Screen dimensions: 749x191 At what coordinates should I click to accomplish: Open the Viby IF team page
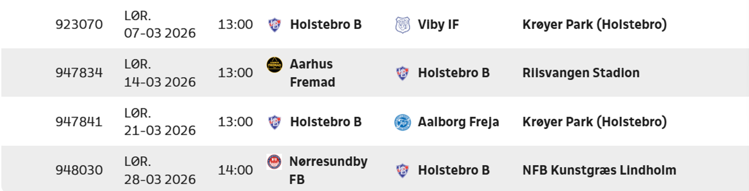coord(438,25)
